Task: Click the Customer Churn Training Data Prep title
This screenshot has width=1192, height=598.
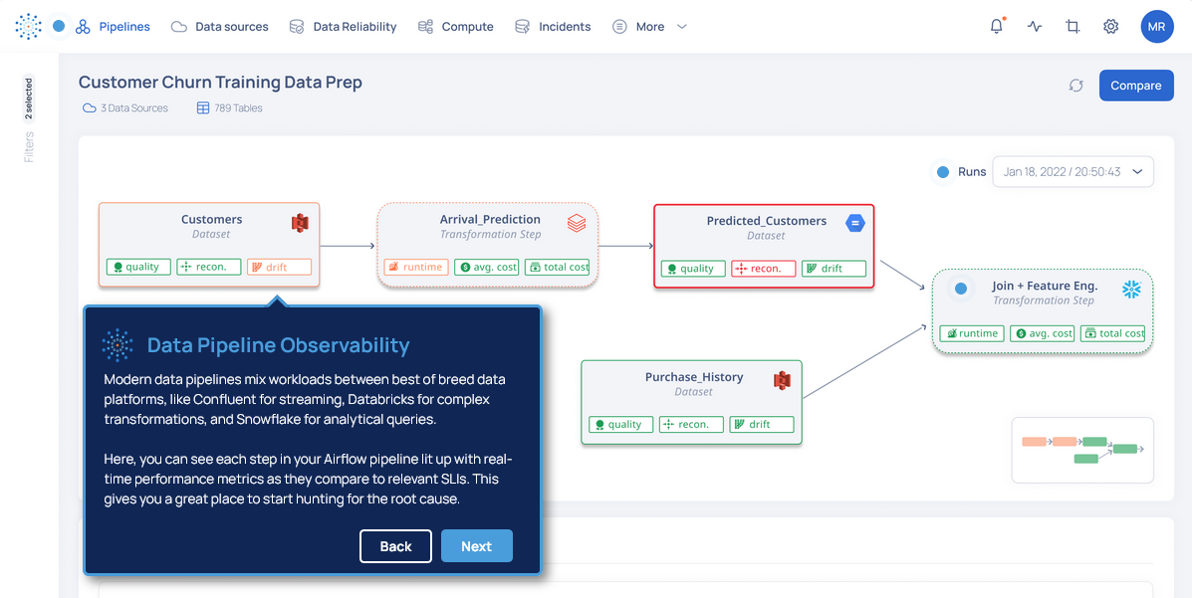Action: 220,82
